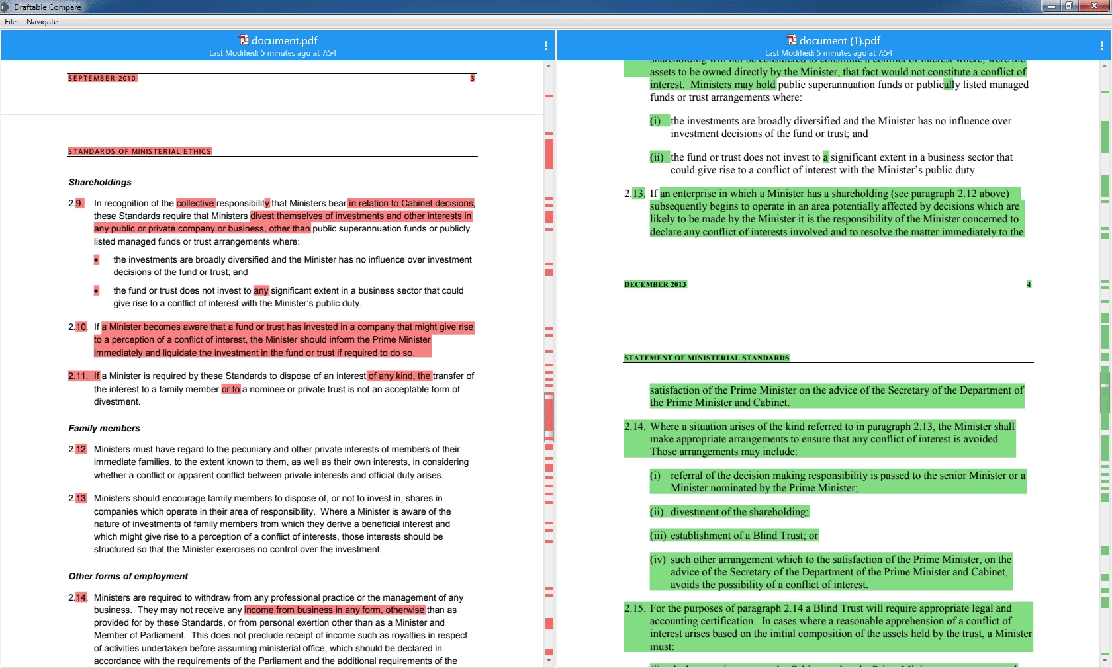Click the PDF icon beside document (1).pdf title
1112x668 pixels.
point(792,40)
